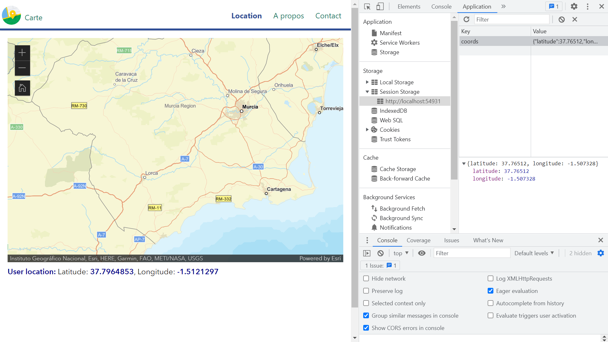Click the inspect element picker icon
Viewport: 608px width, 342px height.
367,7
